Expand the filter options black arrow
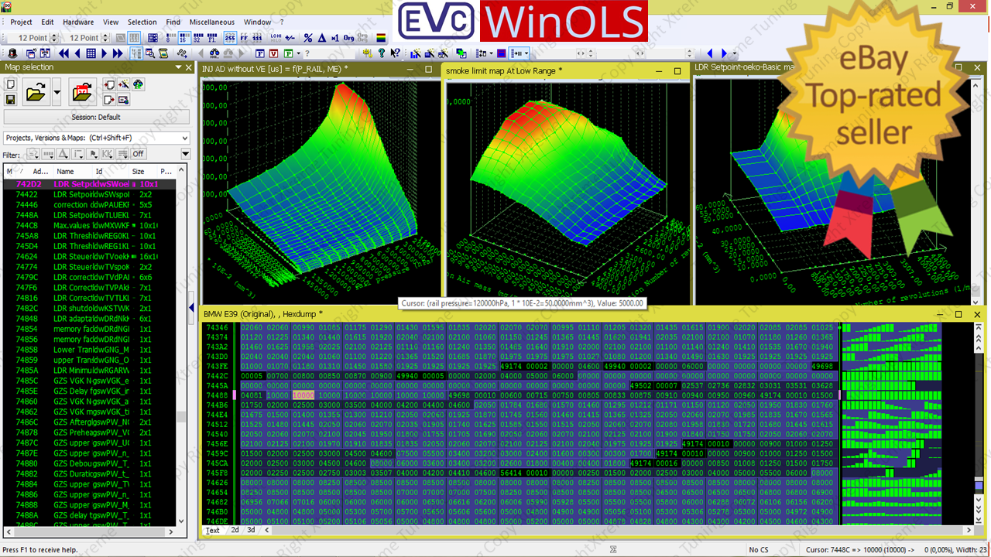The width and height of the screenshot is (991, 557). 186,154
